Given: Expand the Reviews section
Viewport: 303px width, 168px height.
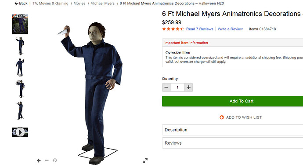Looking at the screenshot, I should 232,143.
